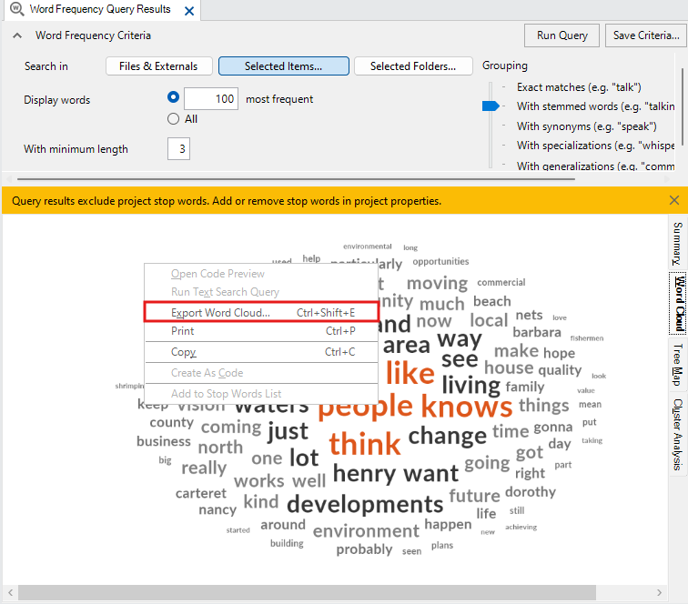This screenshot has width=688, height=604.
Task: Switch to the Cluster Analysis side tab
Action: [678, 434]
